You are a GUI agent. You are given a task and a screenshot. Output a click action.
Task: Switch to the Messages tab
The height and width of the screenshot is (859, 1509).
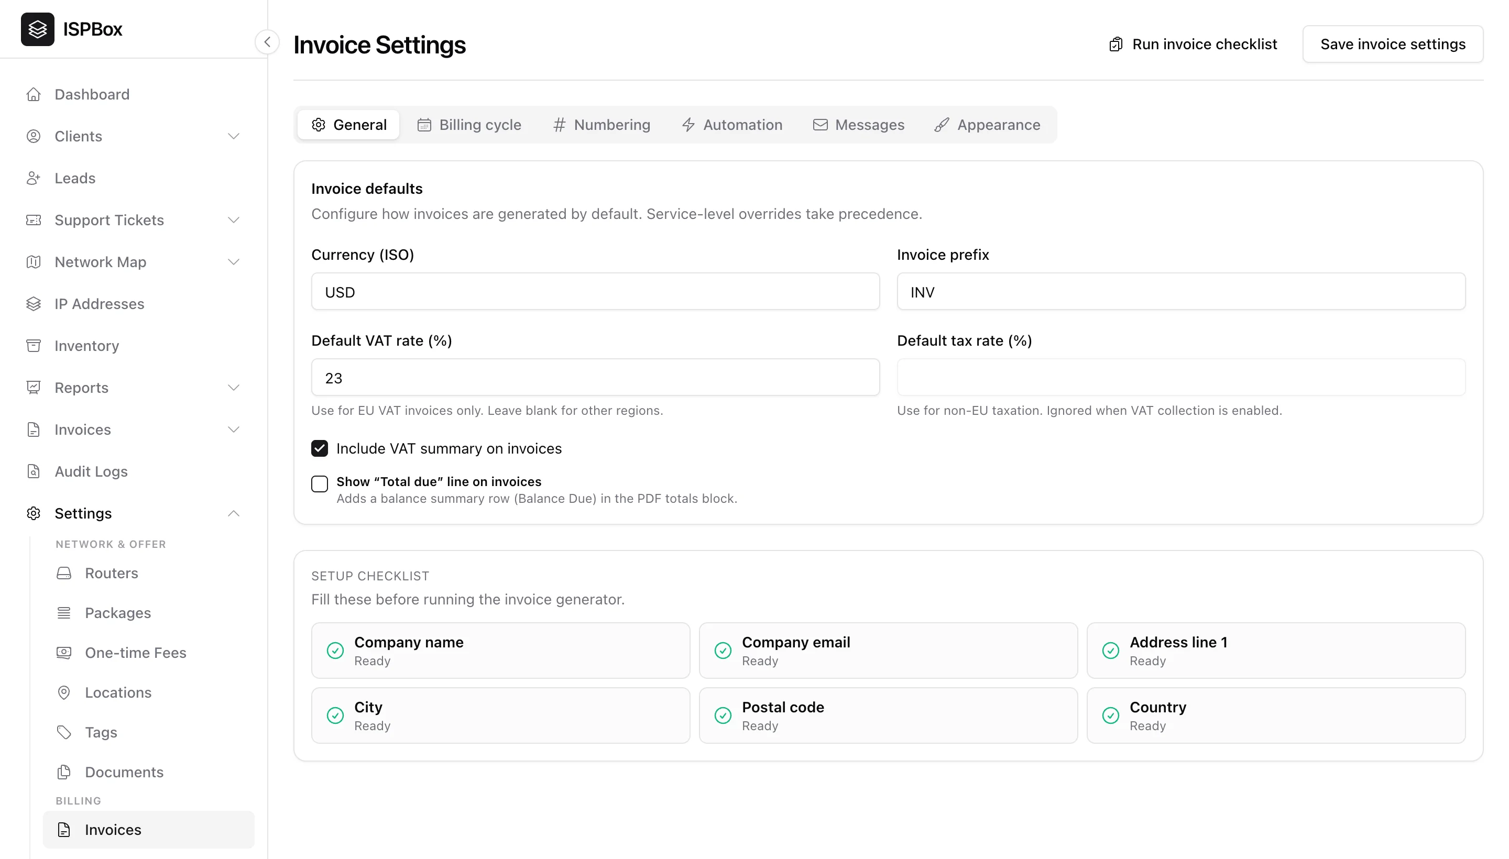pyautogui.click(x=859, y=125)
